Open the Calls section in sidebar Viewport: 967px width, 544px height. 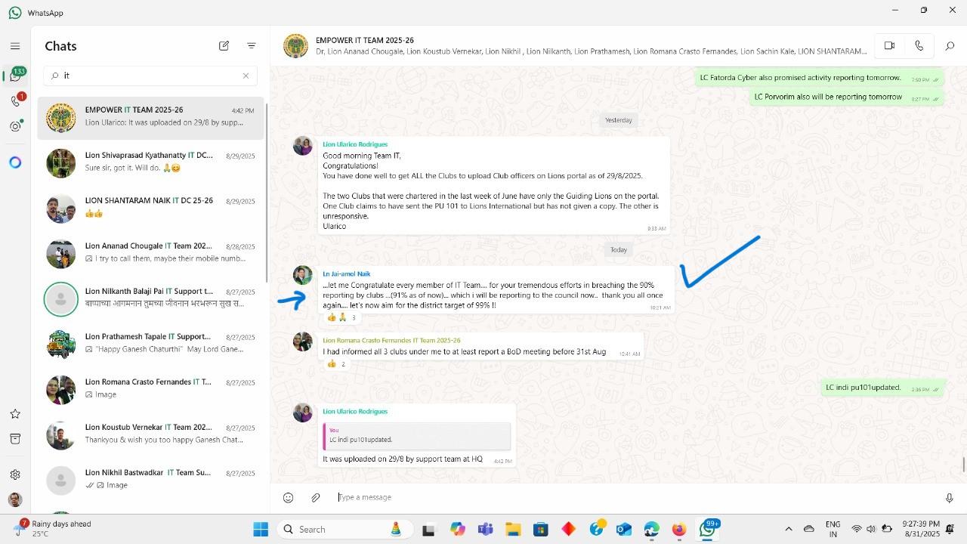[x=15, y=101]
